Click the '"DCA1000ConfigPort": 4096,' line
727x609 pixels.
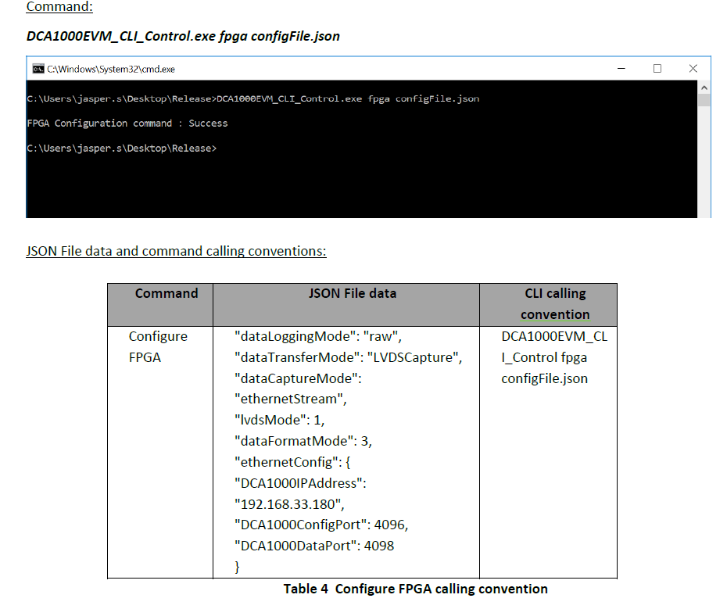[x=321, y=525]
